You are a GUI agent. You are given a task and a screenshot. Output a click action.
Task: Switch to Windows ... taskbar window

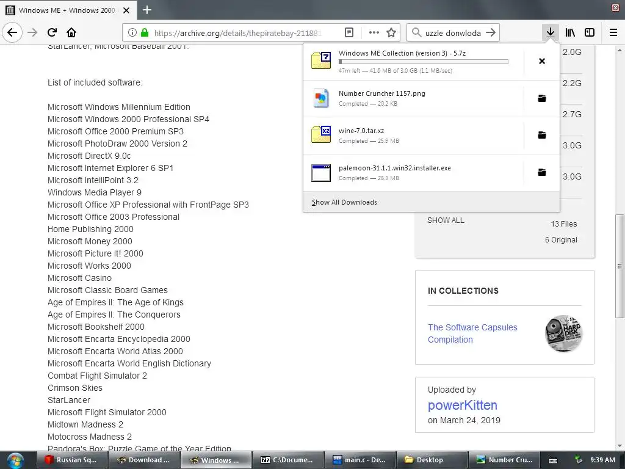click(x=216, y=460)
